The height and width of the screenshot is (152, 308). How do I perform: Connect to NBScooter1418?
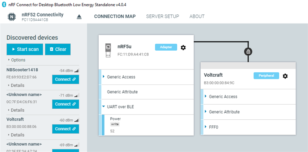[x=66, y=79]
